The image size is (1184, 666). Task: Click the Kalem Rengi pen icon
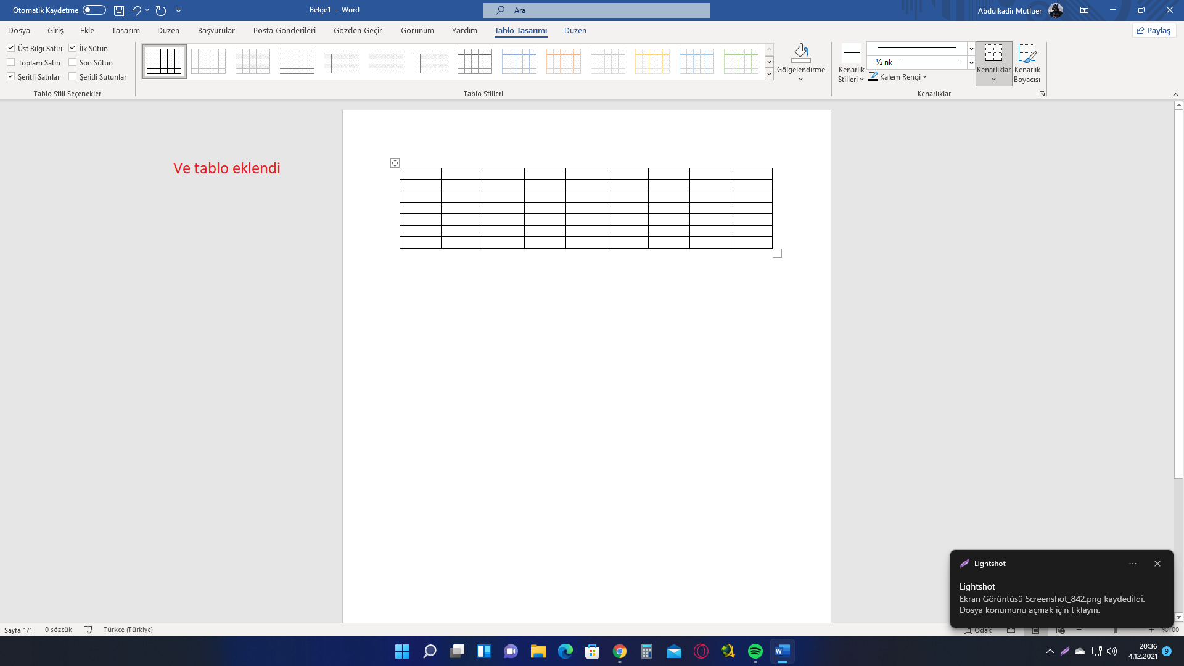(873, 77)
